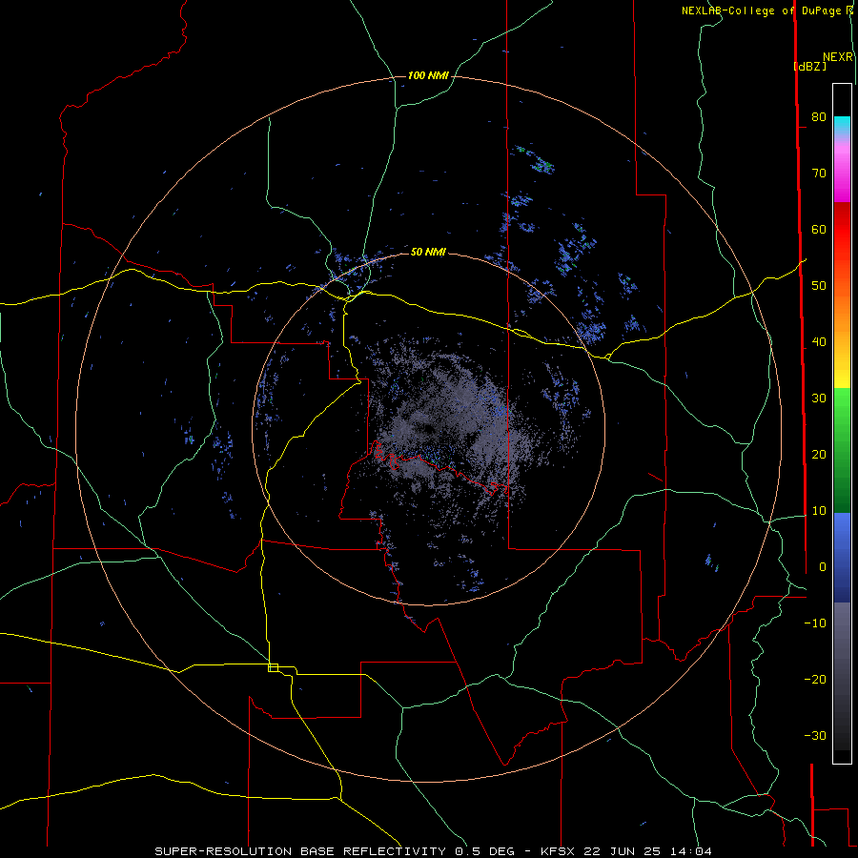Click the 80 value on reflectivity scale
Image resolution: width=858 pixels, height=858 pixels.
pos(819,116)
